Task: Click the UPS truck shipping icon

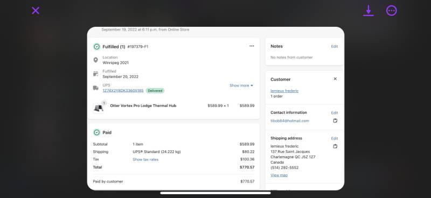Action: pyautogui.click(x=96, y=88)
